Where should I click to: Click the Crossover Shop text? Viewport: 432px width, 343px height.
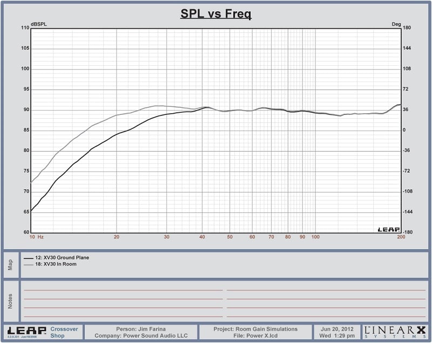click(x=64, y=332)
